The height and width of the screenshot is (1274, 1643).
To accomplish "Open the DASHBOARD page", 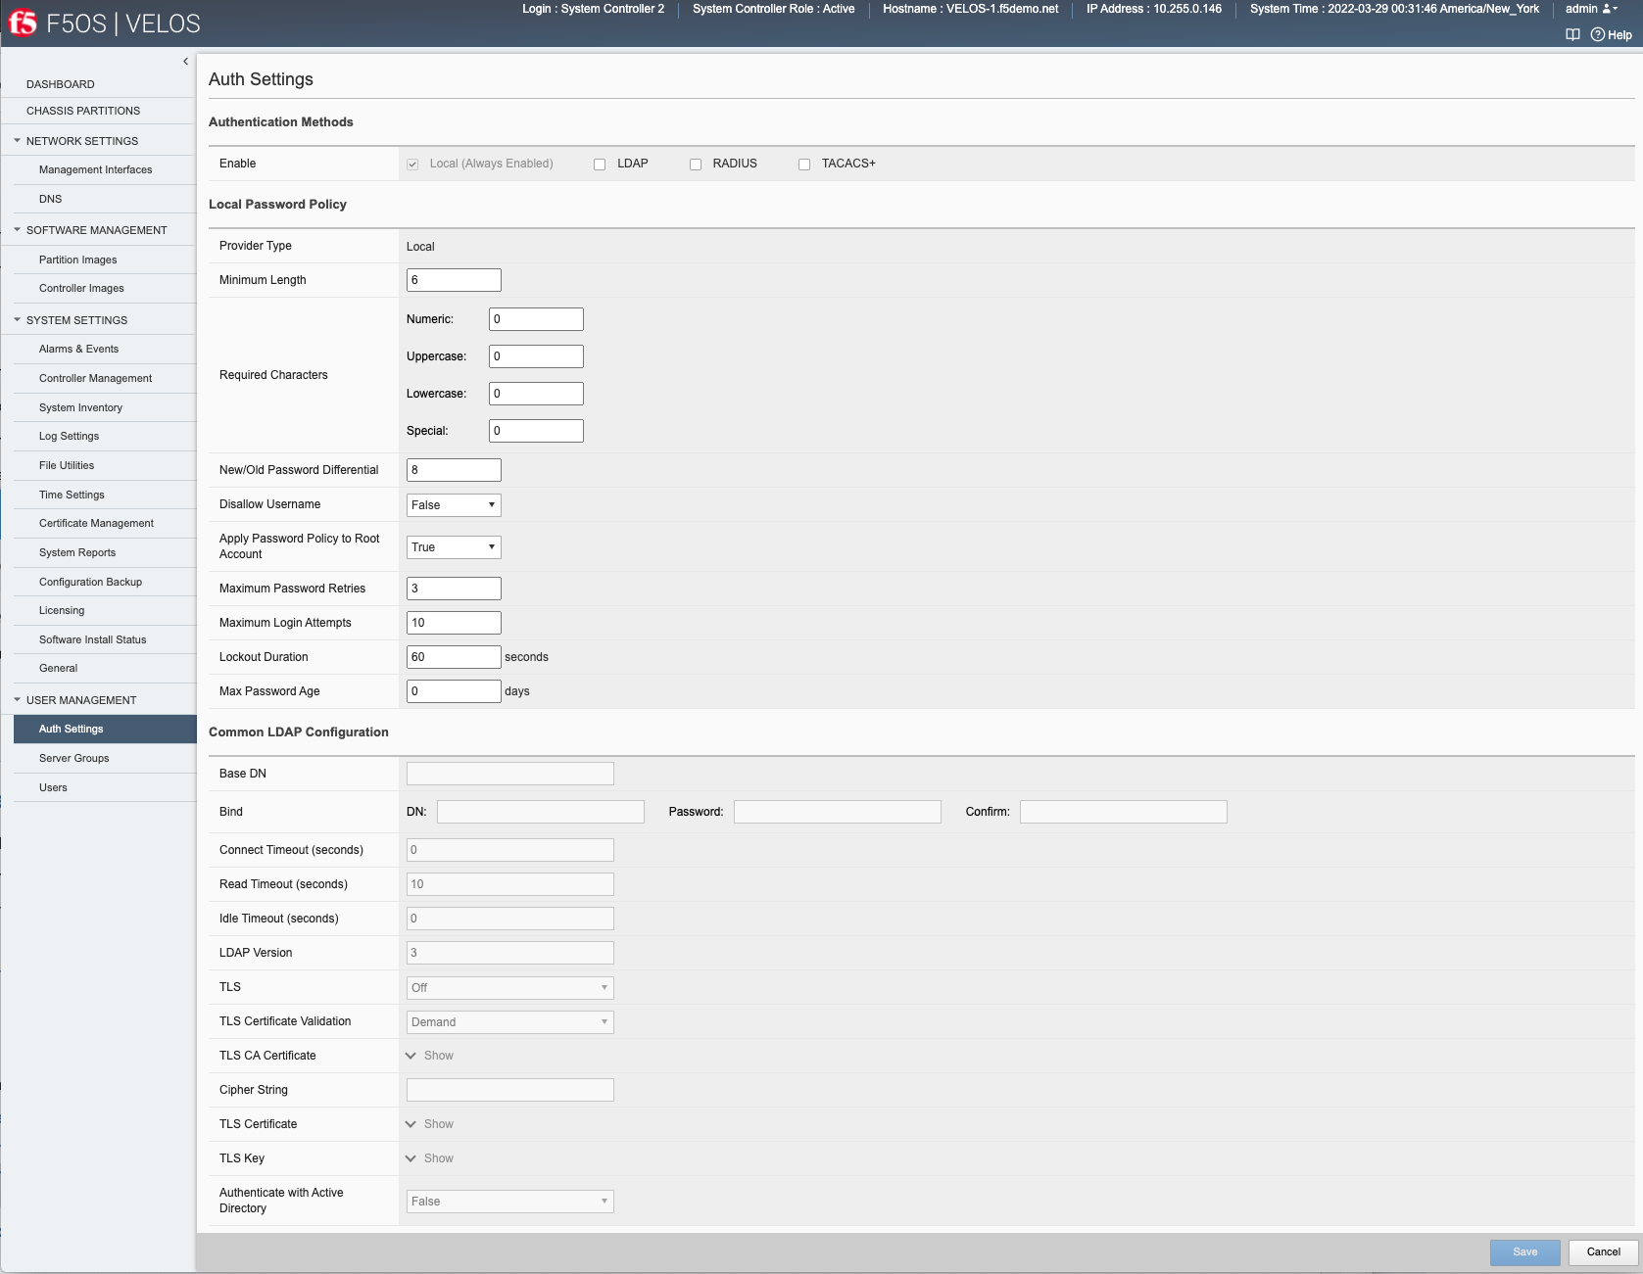I will (61, 84).
